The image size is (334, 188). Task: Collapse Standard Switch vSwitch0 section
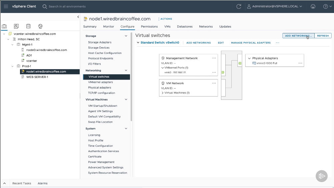[x=138, y=43]
